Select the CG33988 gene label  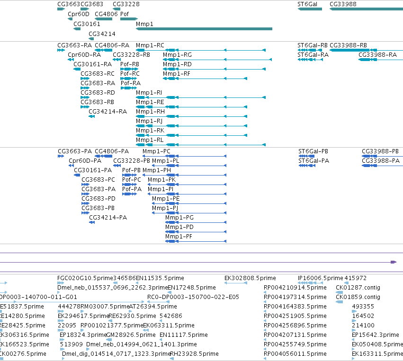[x=343, y=4]
